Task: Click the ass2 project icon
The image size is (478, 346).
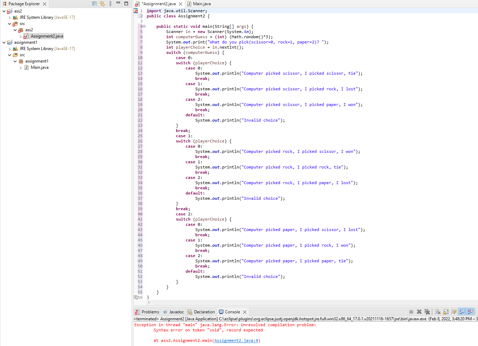Action: point(10,11)
